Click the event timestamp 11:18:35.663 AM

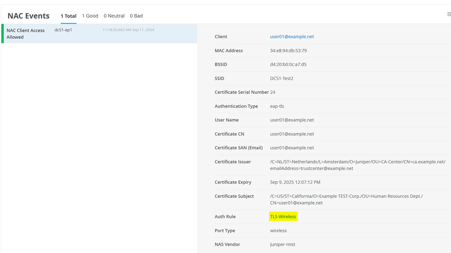coord(128,30)
